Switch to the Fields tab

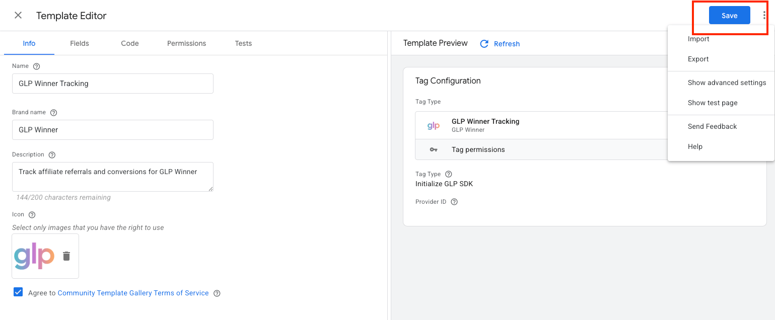click(x=80, y=43)
